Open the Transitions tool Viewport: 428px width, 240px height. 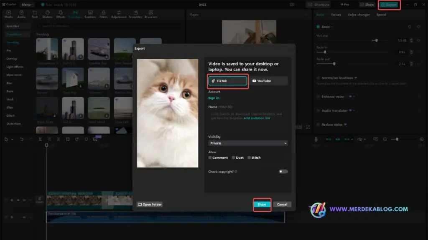click(x=75, y=15)
